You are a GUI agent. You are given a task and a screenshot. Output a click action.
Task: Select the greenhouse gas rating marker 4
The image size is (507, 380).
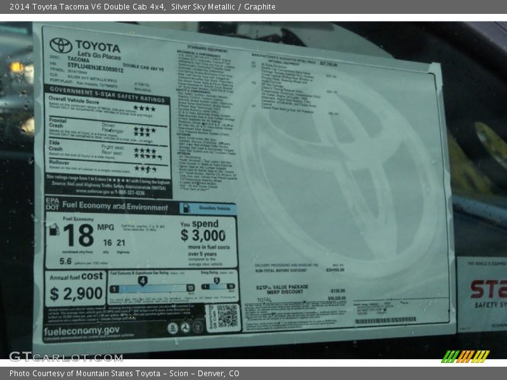coord(143,281)
